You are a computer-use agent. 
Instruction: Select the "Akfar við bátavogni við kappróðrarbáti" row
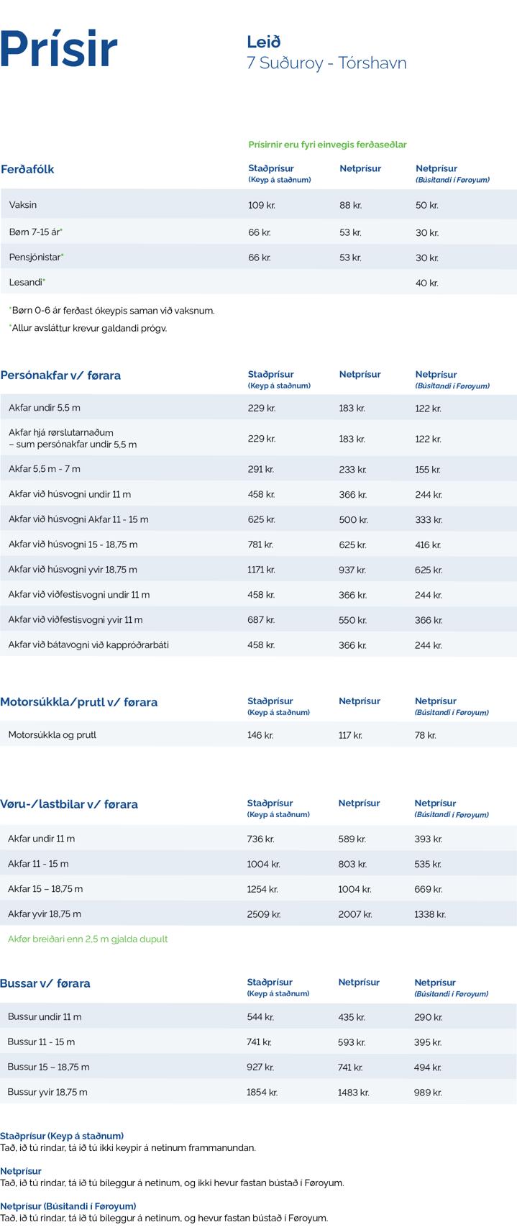tap(88, 644)
